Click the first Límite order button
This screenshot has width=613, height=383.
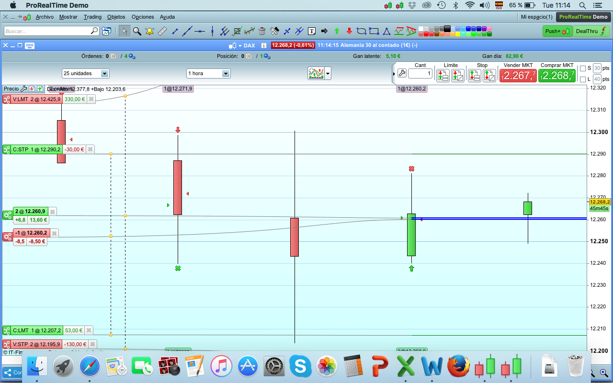tap(443, 75)
